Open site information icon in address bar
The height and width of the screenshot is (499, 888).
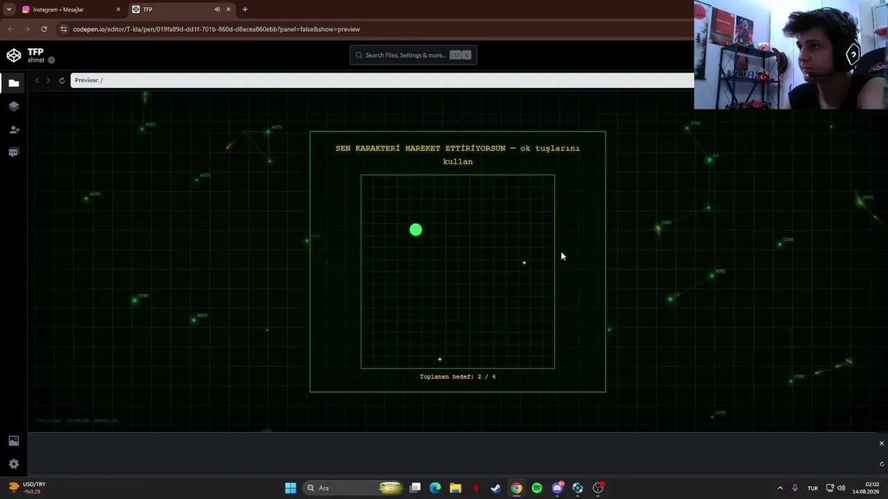[64, 29]
